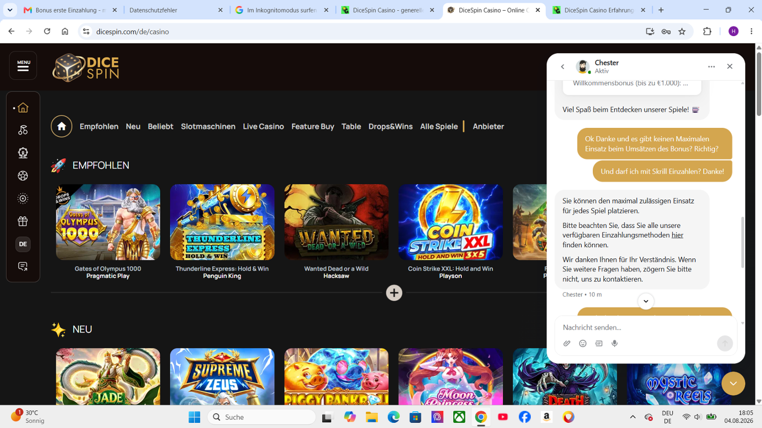The width and height of the screenshot is (762, 428).
Task: Open the Piggy Bankroll game thumbnail
Action: 336,376
